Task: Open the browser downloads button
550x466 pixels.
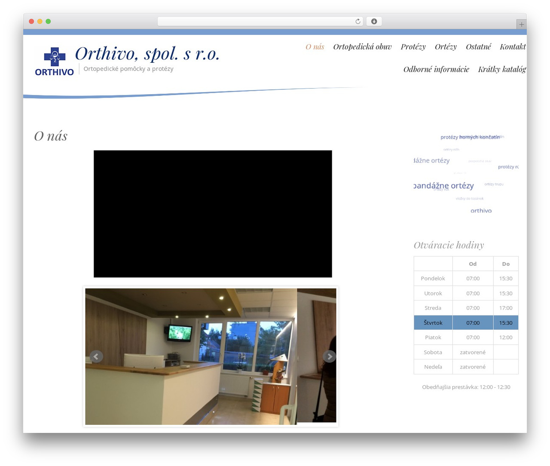Action: point(374,21)
